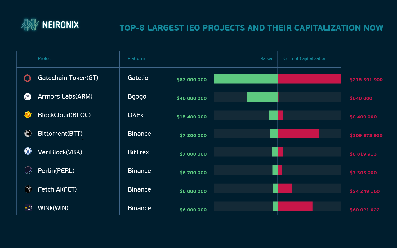397x248 pixels.
Task: Click the Neironix logo icon
Action: (x=30, y=24)
